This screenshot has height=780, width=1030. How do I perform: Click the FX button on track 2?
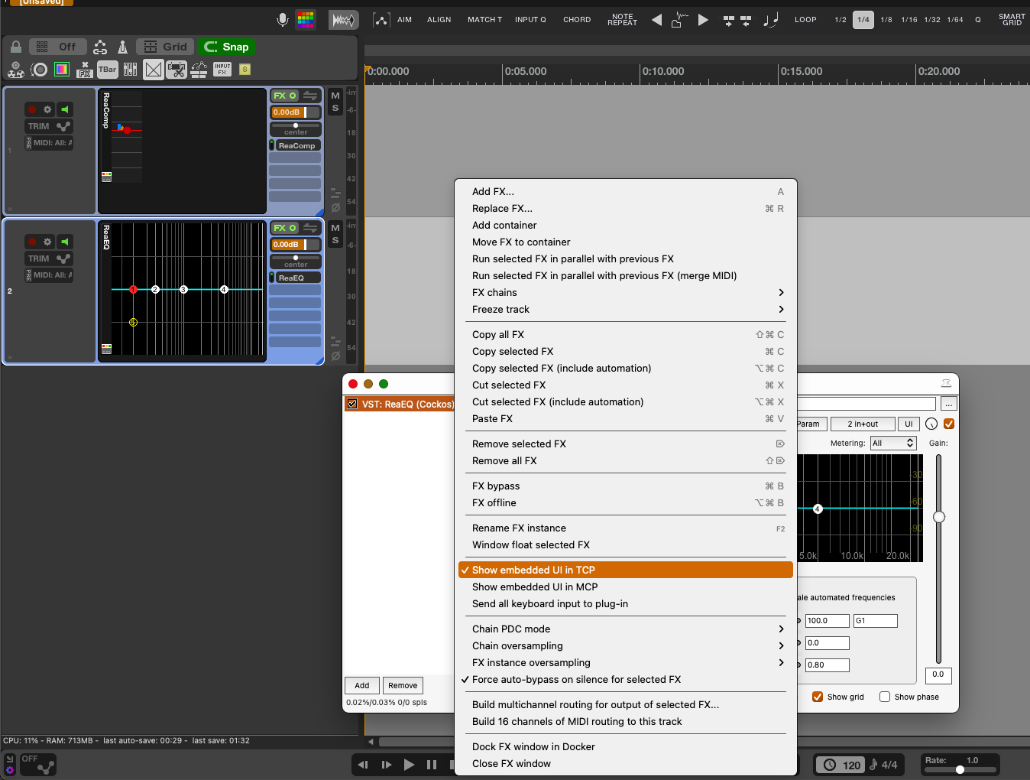(x=280, y=228)
